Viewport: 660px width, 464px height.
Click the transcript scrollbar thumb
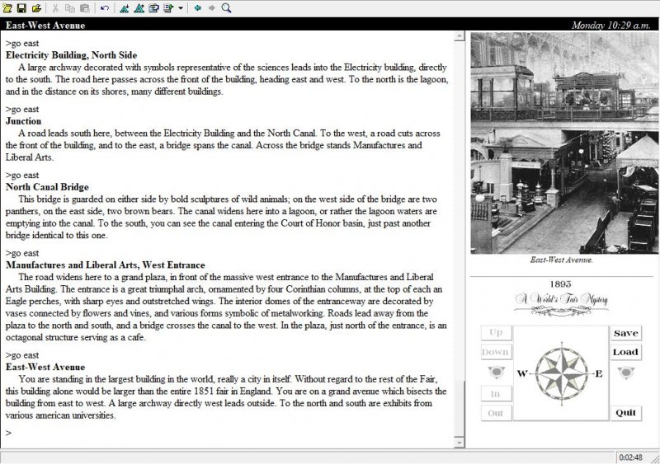[x=460, y=409]
